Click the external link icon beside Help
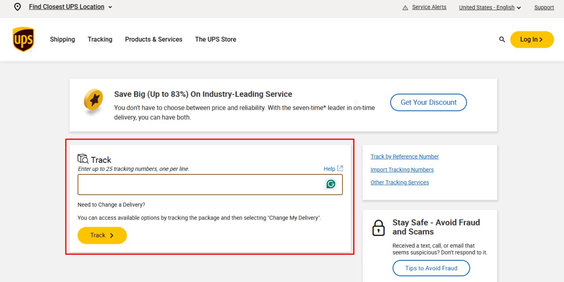 (x=340, y=169)
